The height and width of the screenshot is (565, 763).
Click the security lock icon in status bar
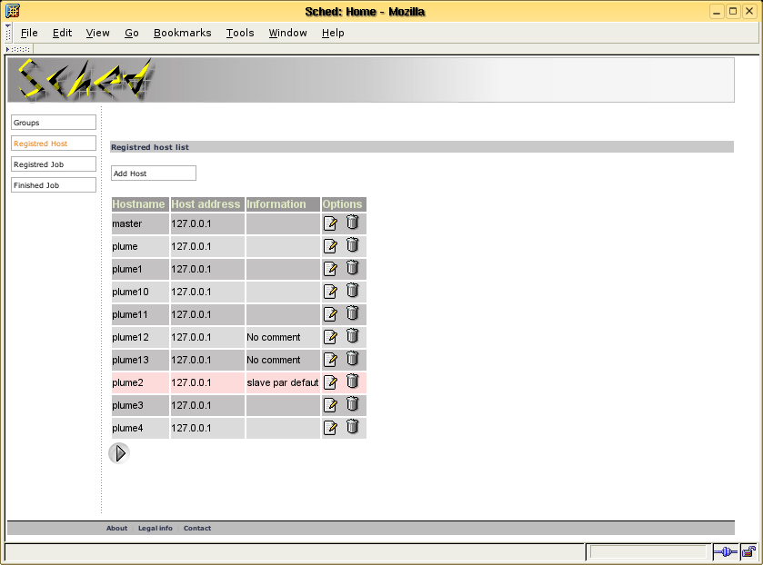[x=748, y=551]
